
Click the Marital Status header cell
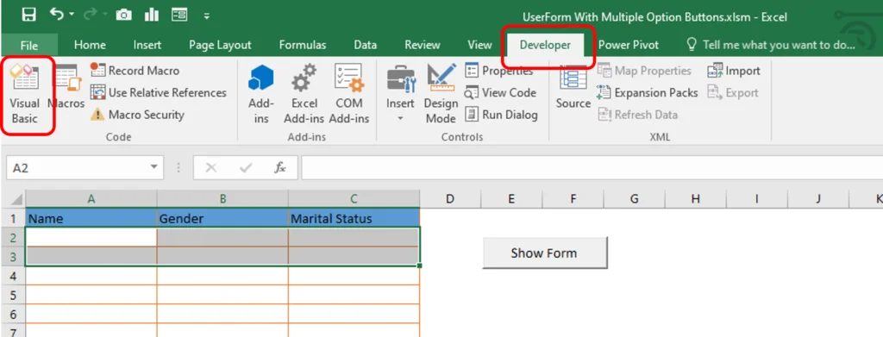click(x=354, y=218)
